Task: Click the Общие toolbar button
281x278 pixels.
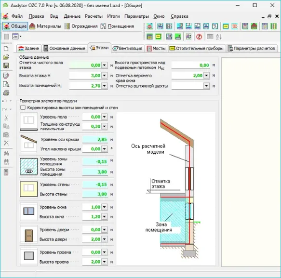Action: 15,26
